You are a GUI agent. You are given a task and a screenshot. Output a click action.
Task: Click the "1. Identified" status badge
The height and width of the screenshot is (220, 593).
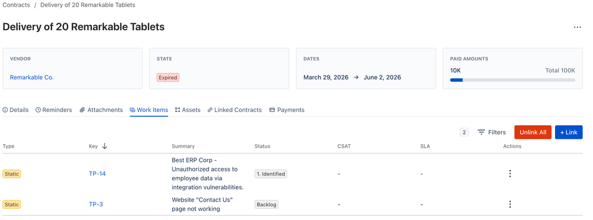click(271, 174)
